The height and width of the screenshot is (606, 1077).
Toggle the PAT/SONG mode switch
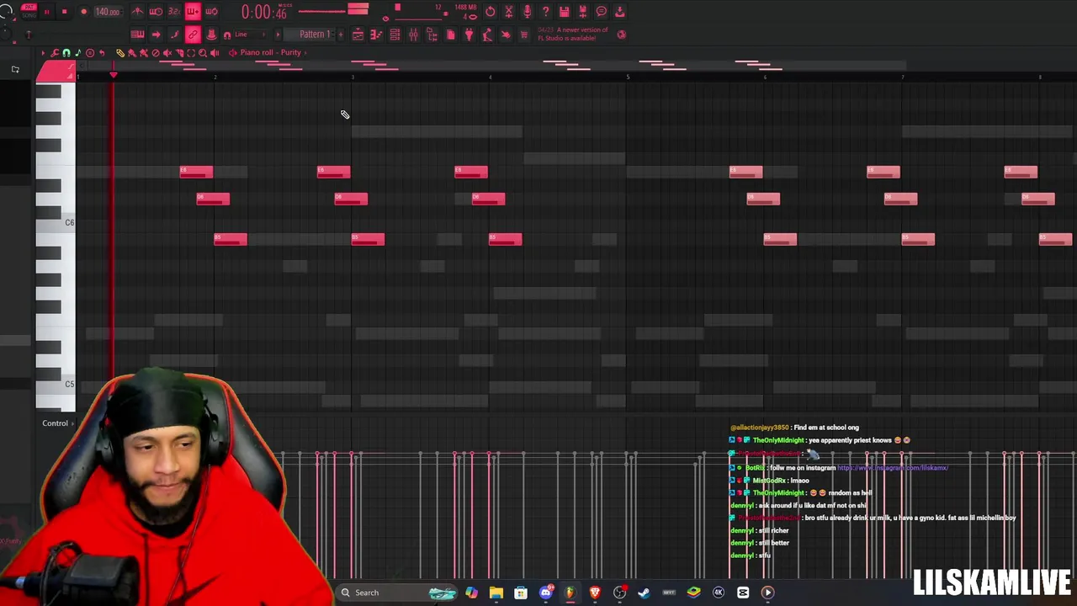[x=28, y=11]
